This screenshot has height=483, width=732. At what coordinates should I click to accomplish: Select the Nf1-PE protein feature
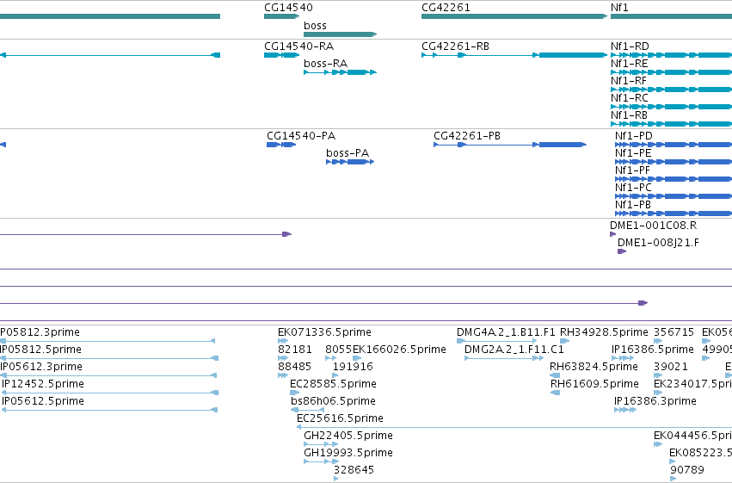(x=674, y=162)
